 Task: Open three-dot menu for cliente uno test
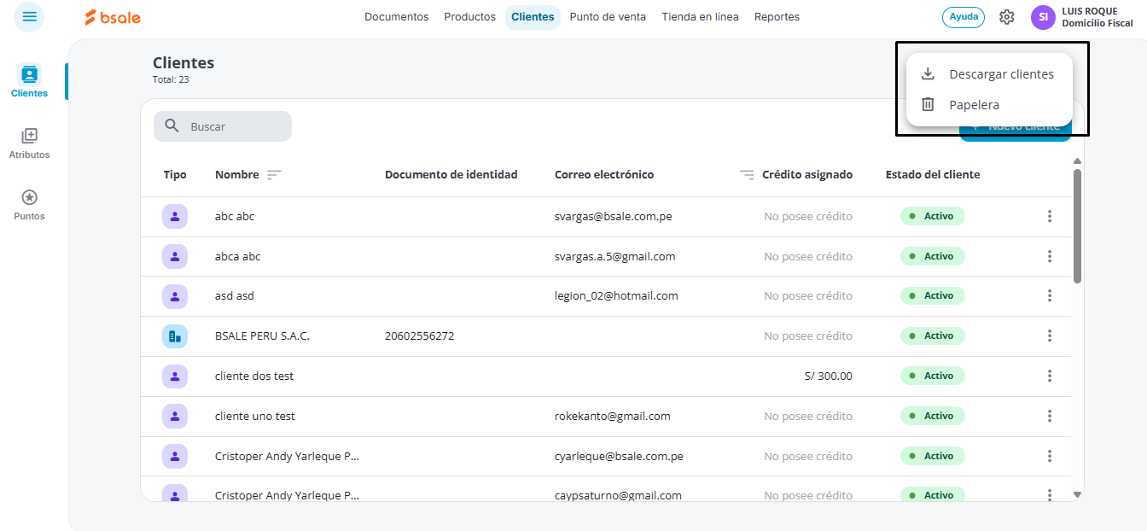(x=1050, y=416)
